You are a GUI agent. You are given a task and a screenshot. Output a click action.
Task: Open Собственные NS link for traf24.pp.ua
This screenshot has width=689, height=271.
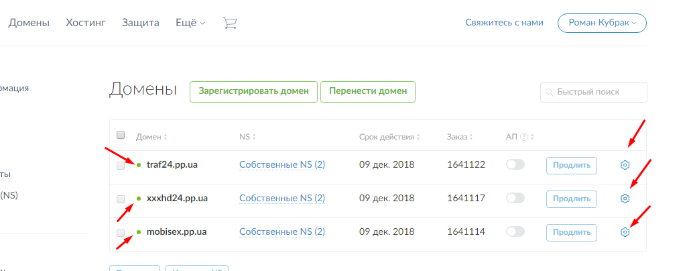pos(281,165)
